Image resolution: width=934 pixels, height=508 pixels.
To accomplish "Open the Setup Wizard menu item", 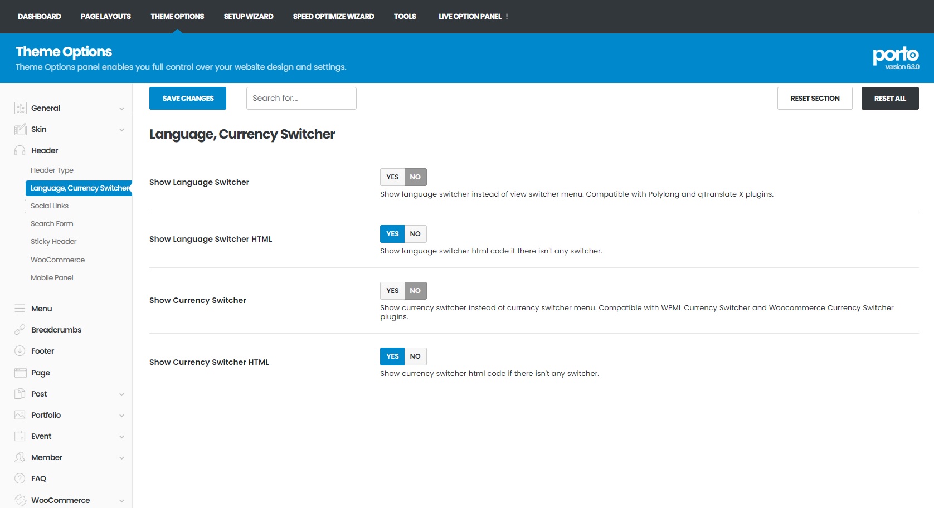I will pos(248,16).
